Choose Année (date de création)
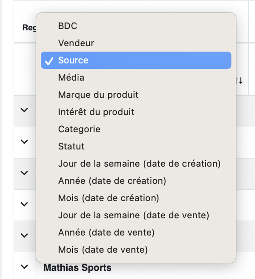Image resolution: width=255 pixels, height=279 pixels. click(x=136, y=181)
